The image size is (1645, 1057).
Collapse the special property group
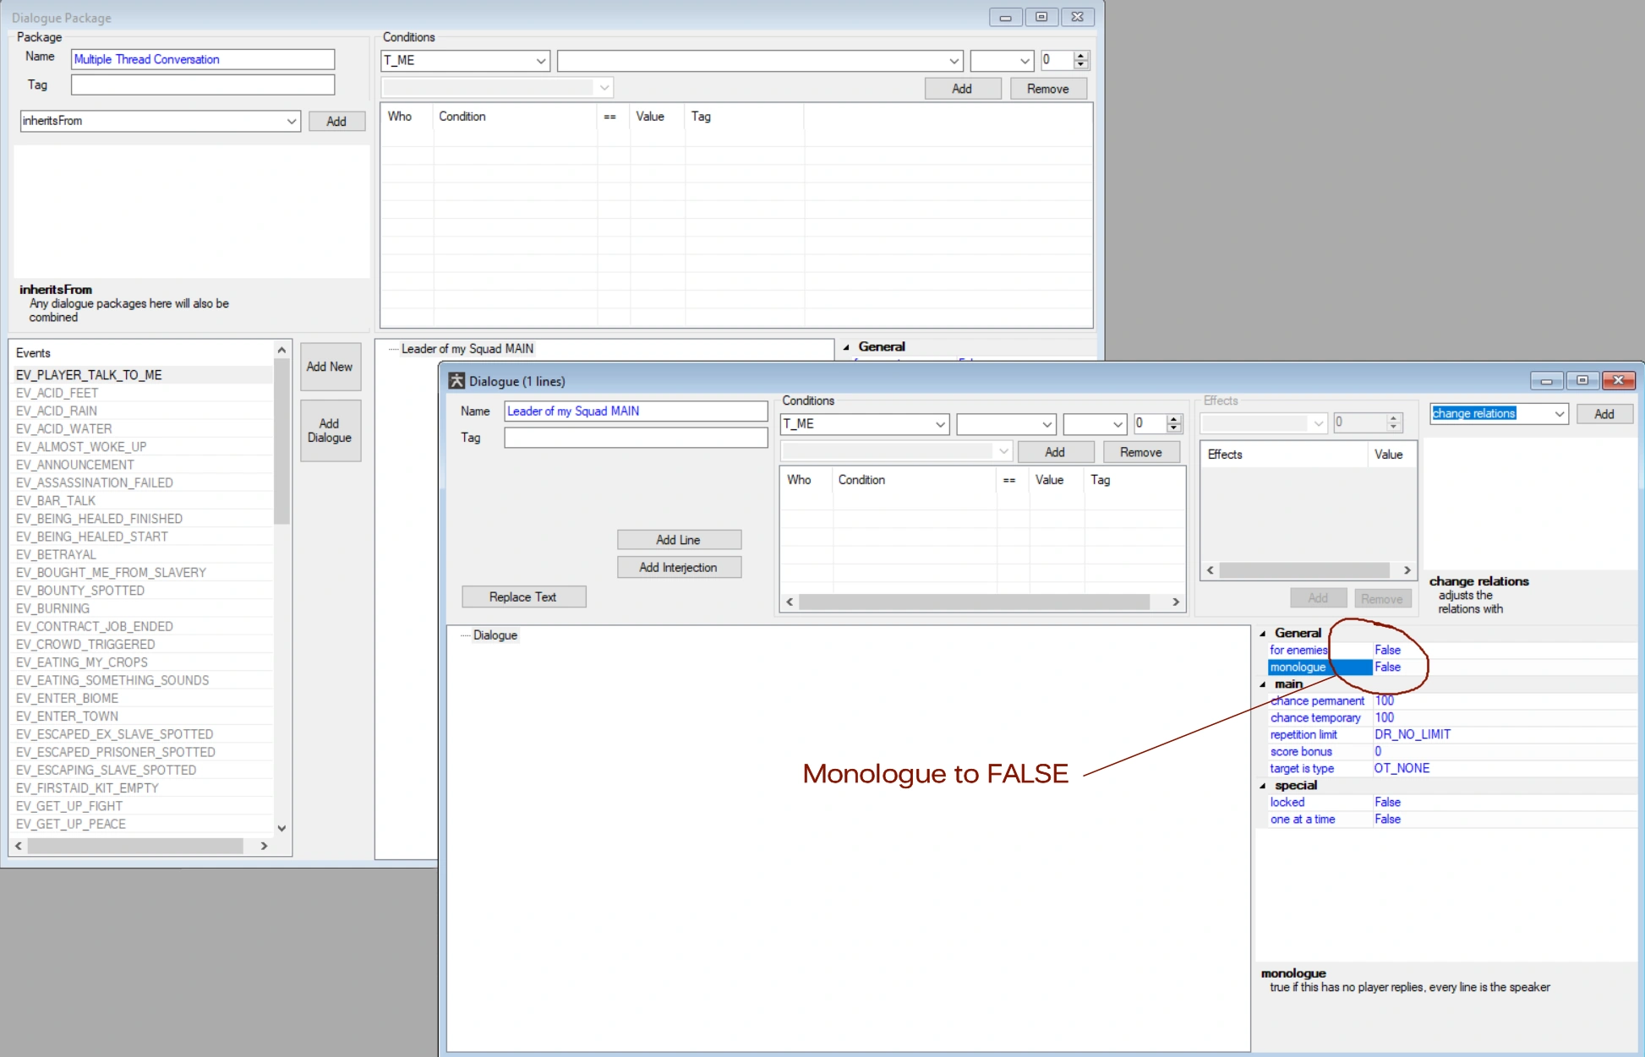coord(1263,786)
